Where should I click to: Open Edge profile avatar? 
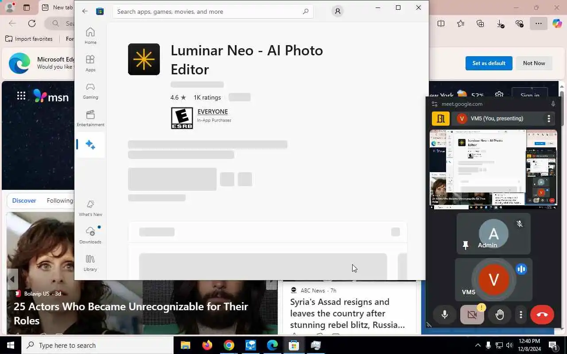(9, 8)
